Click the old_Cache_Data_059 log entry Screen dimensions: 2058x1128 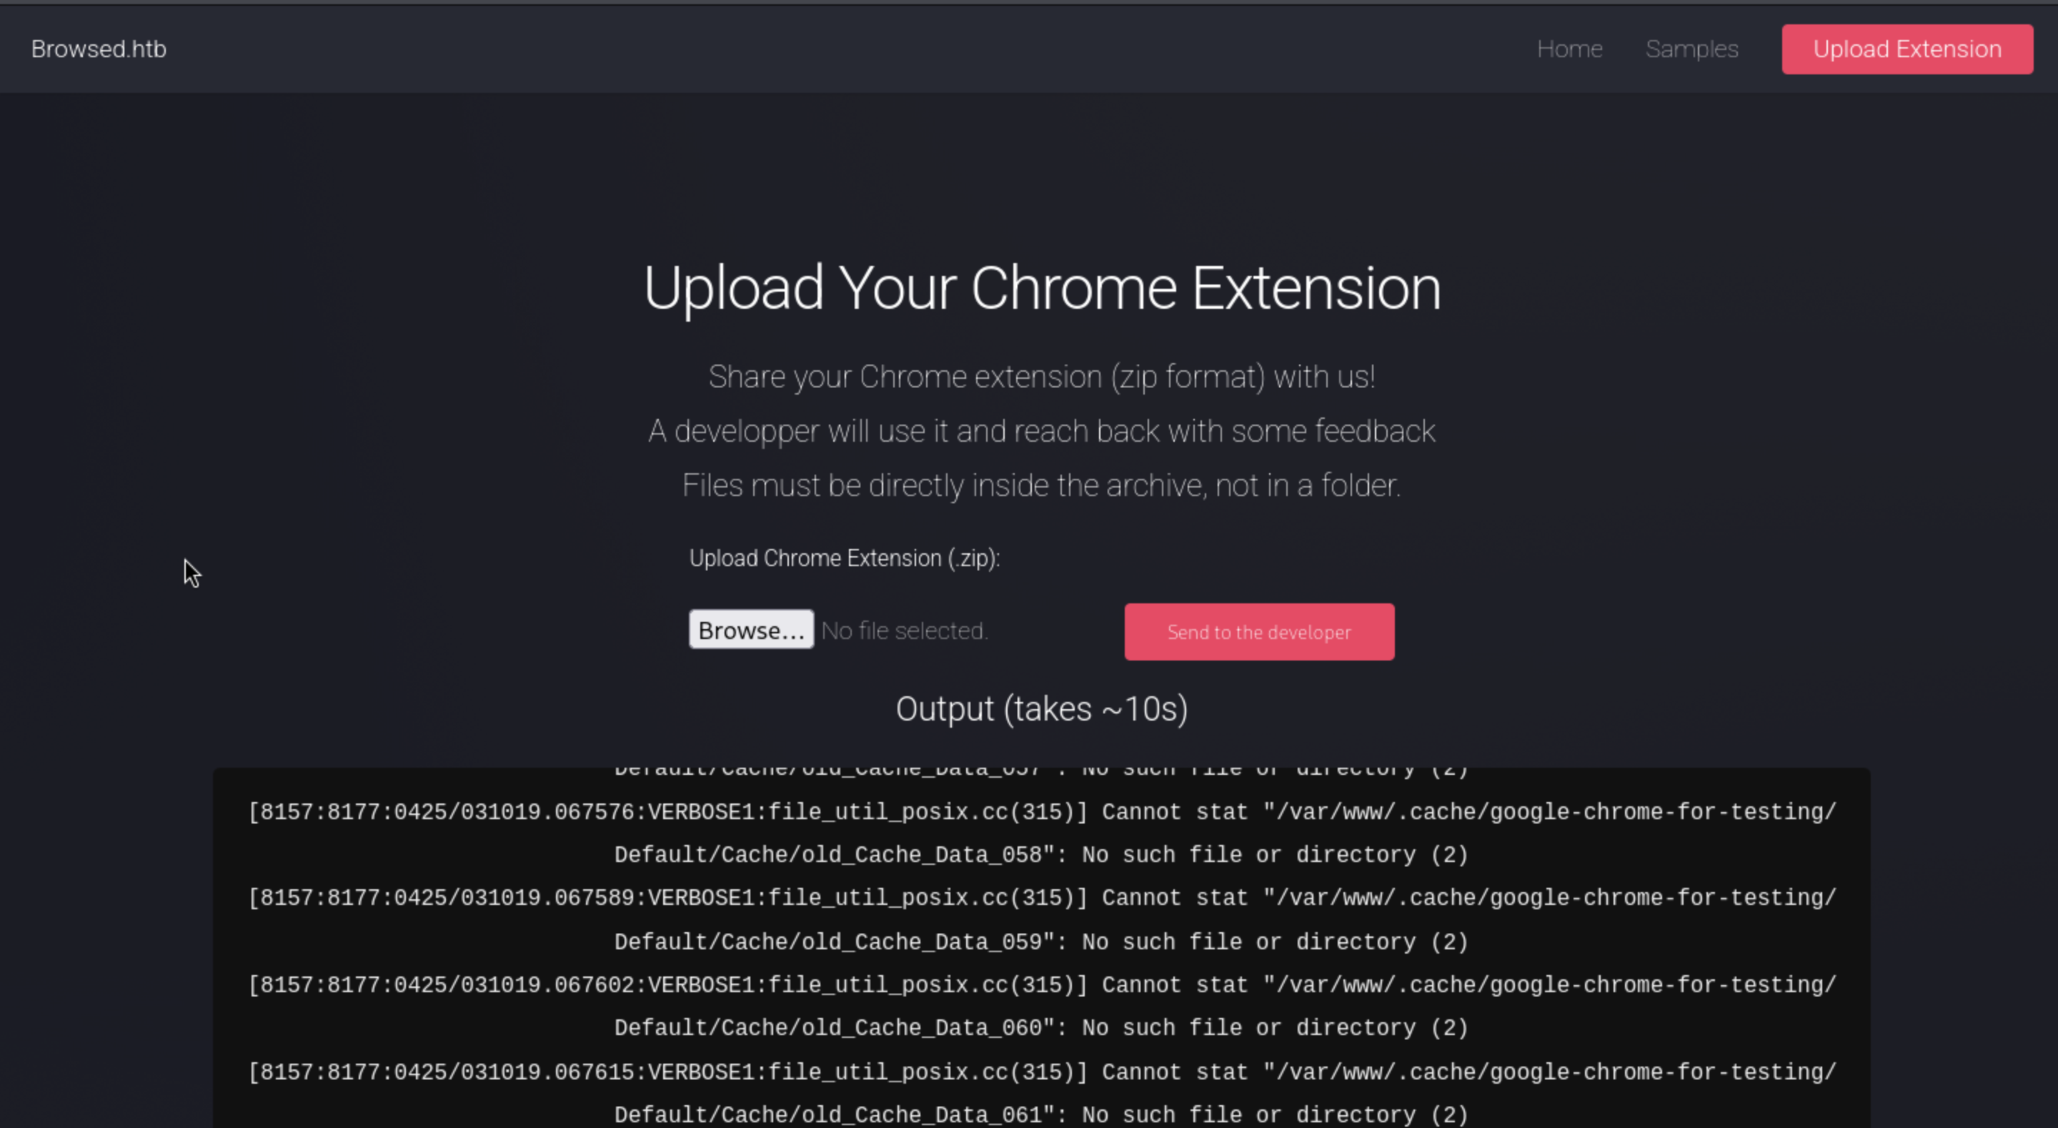point(1041,943)
